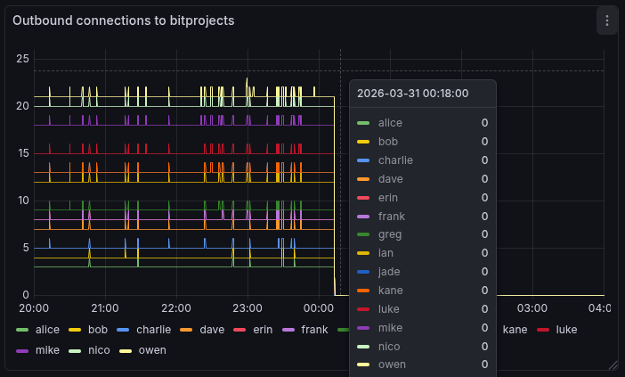Screen dimensions: 625x377
Task: Click the kane legend label
Action: coord(515,330)
